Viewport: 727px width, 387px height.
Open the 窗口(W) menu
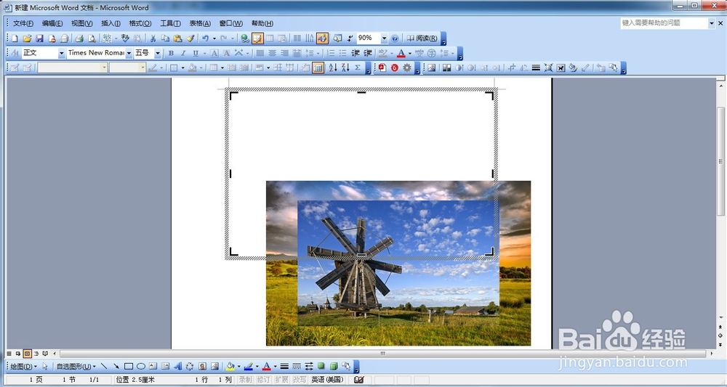pos(231,23)
